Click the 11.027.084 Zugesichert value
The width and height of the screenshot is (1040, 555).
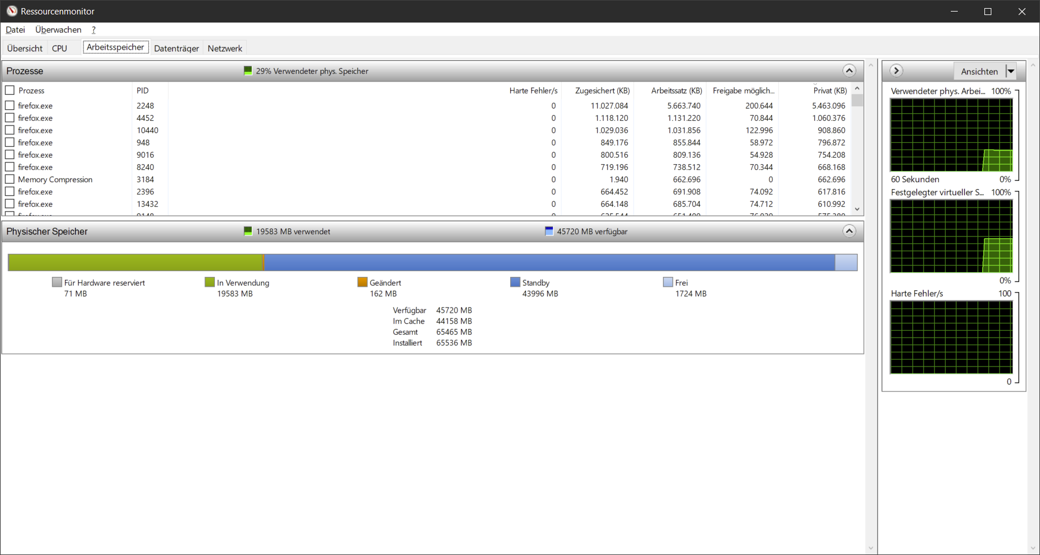point(609,106)
